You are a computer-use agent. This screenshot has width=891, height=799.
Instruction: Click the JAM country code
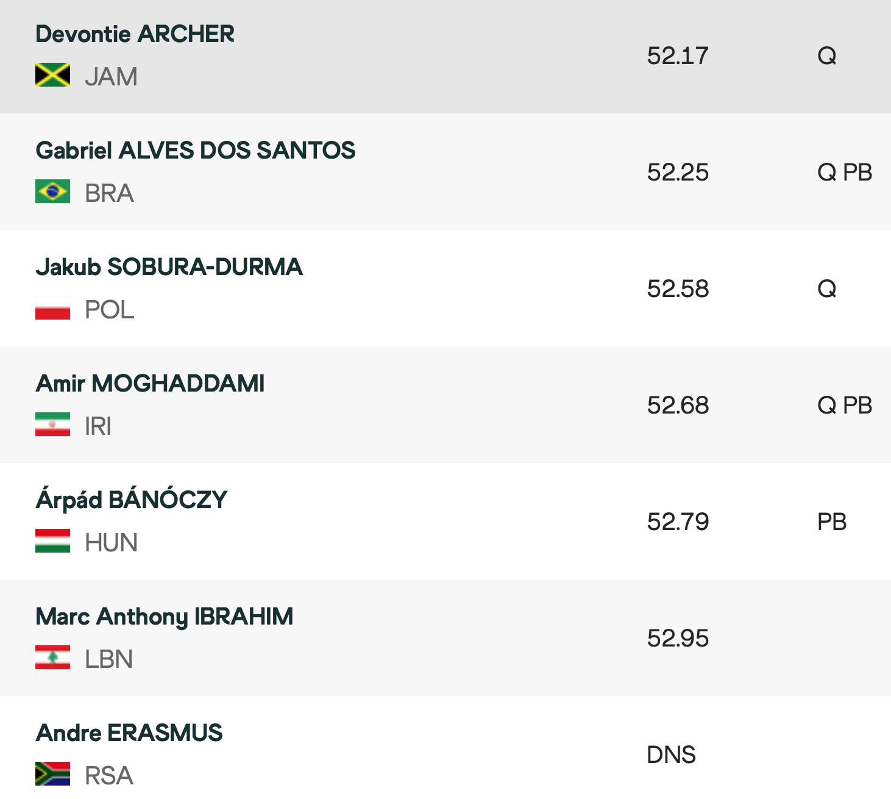point(111,77)
